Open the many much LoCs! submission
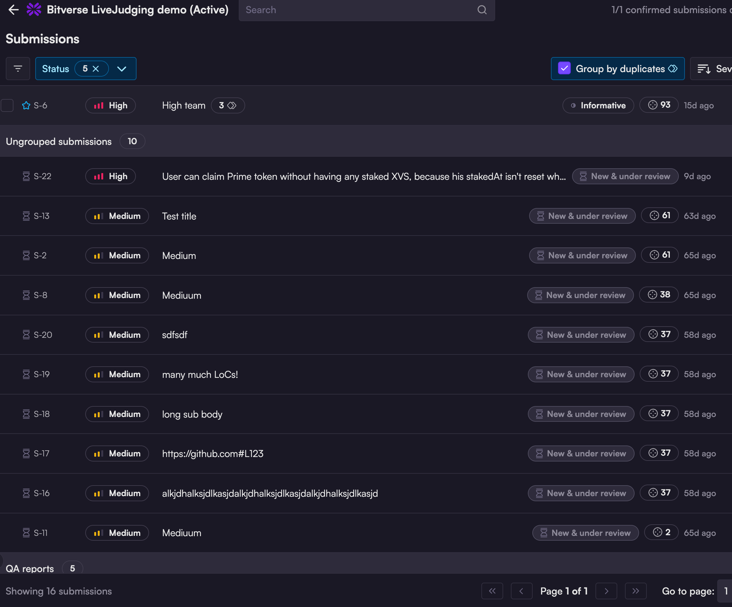Viewport: 732px width, 607px height. (200, 374)
